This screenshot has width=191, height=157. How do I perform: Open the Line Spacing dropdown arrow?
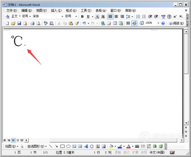pos(132,16)
